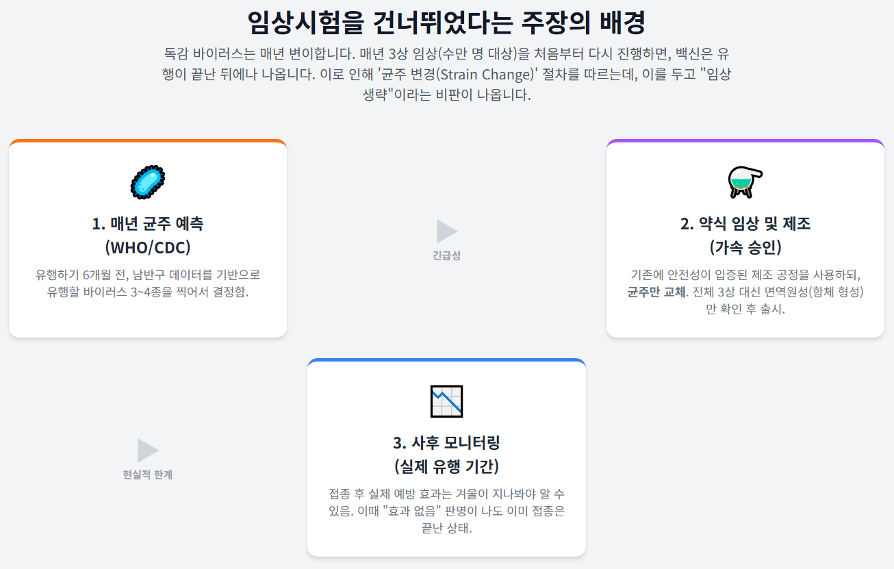Click the gray arrow labeled 긴급성
Screen dimensions: 894x569
pos(446,231)
